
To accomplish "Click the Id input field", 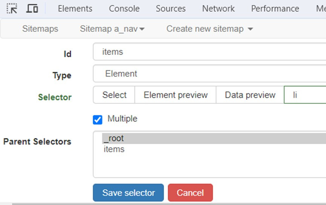I will [x=209, y=52].
